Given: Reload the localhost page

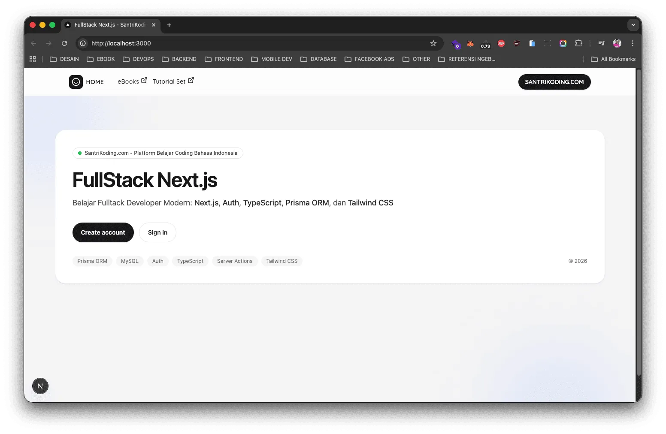Looking at the screenshot, I should coord(64,43).
